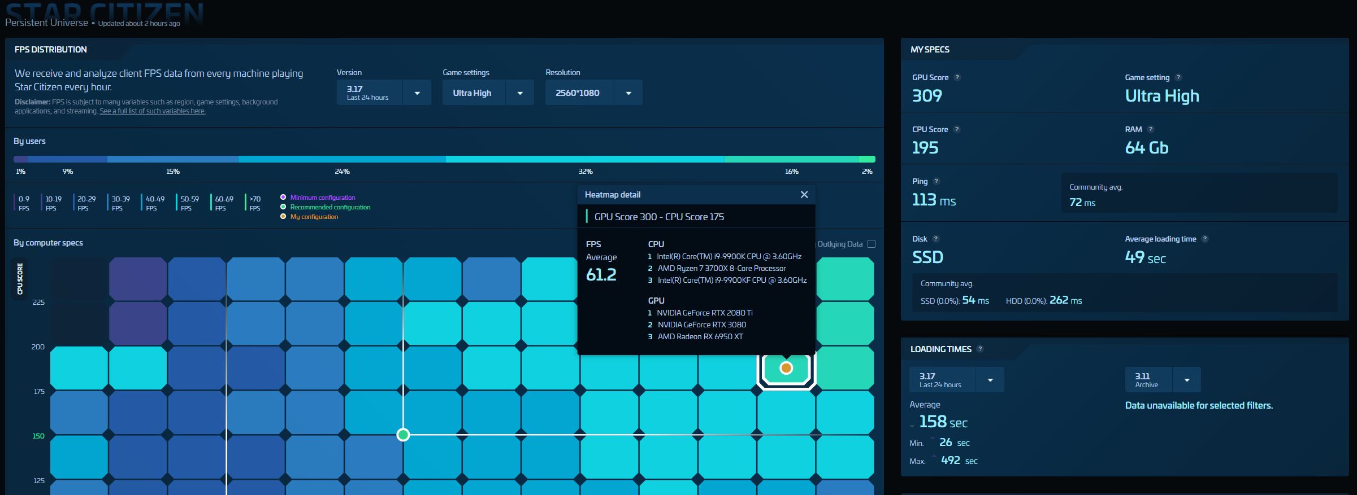Open the Resolution 2560*1080 dropdown
Viewport: 1357px width, 495px height.
click(593, 93)
